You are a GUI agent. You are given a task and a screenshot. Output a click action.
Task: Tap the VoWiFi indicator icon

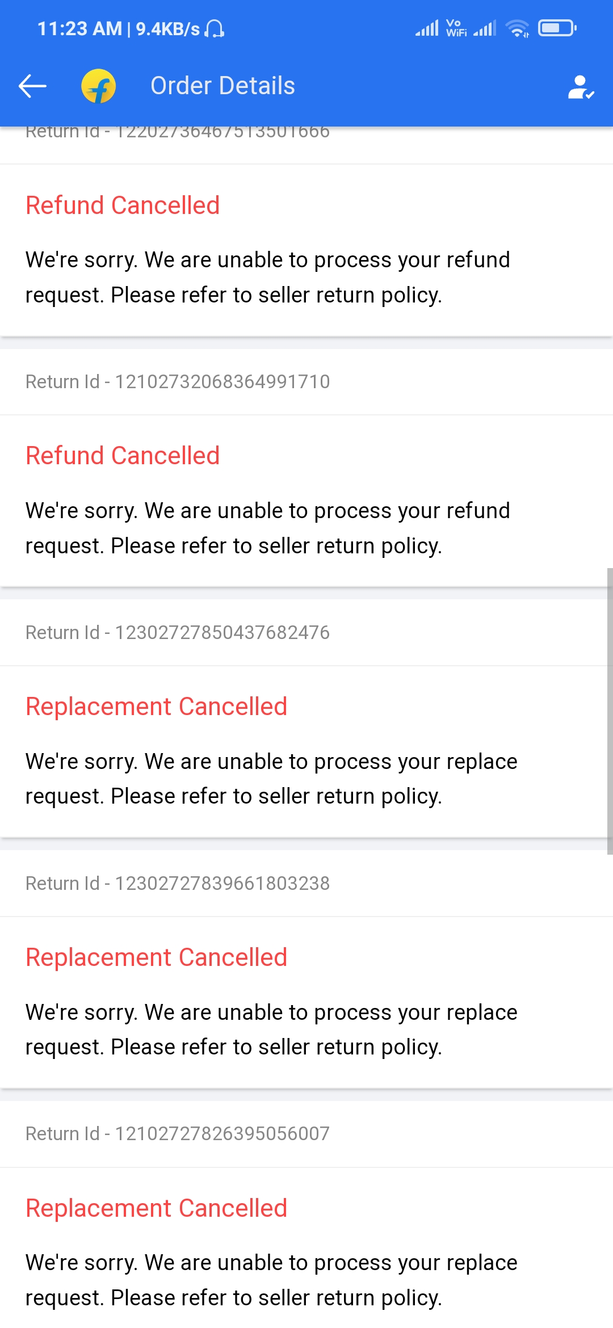point(456,28)
